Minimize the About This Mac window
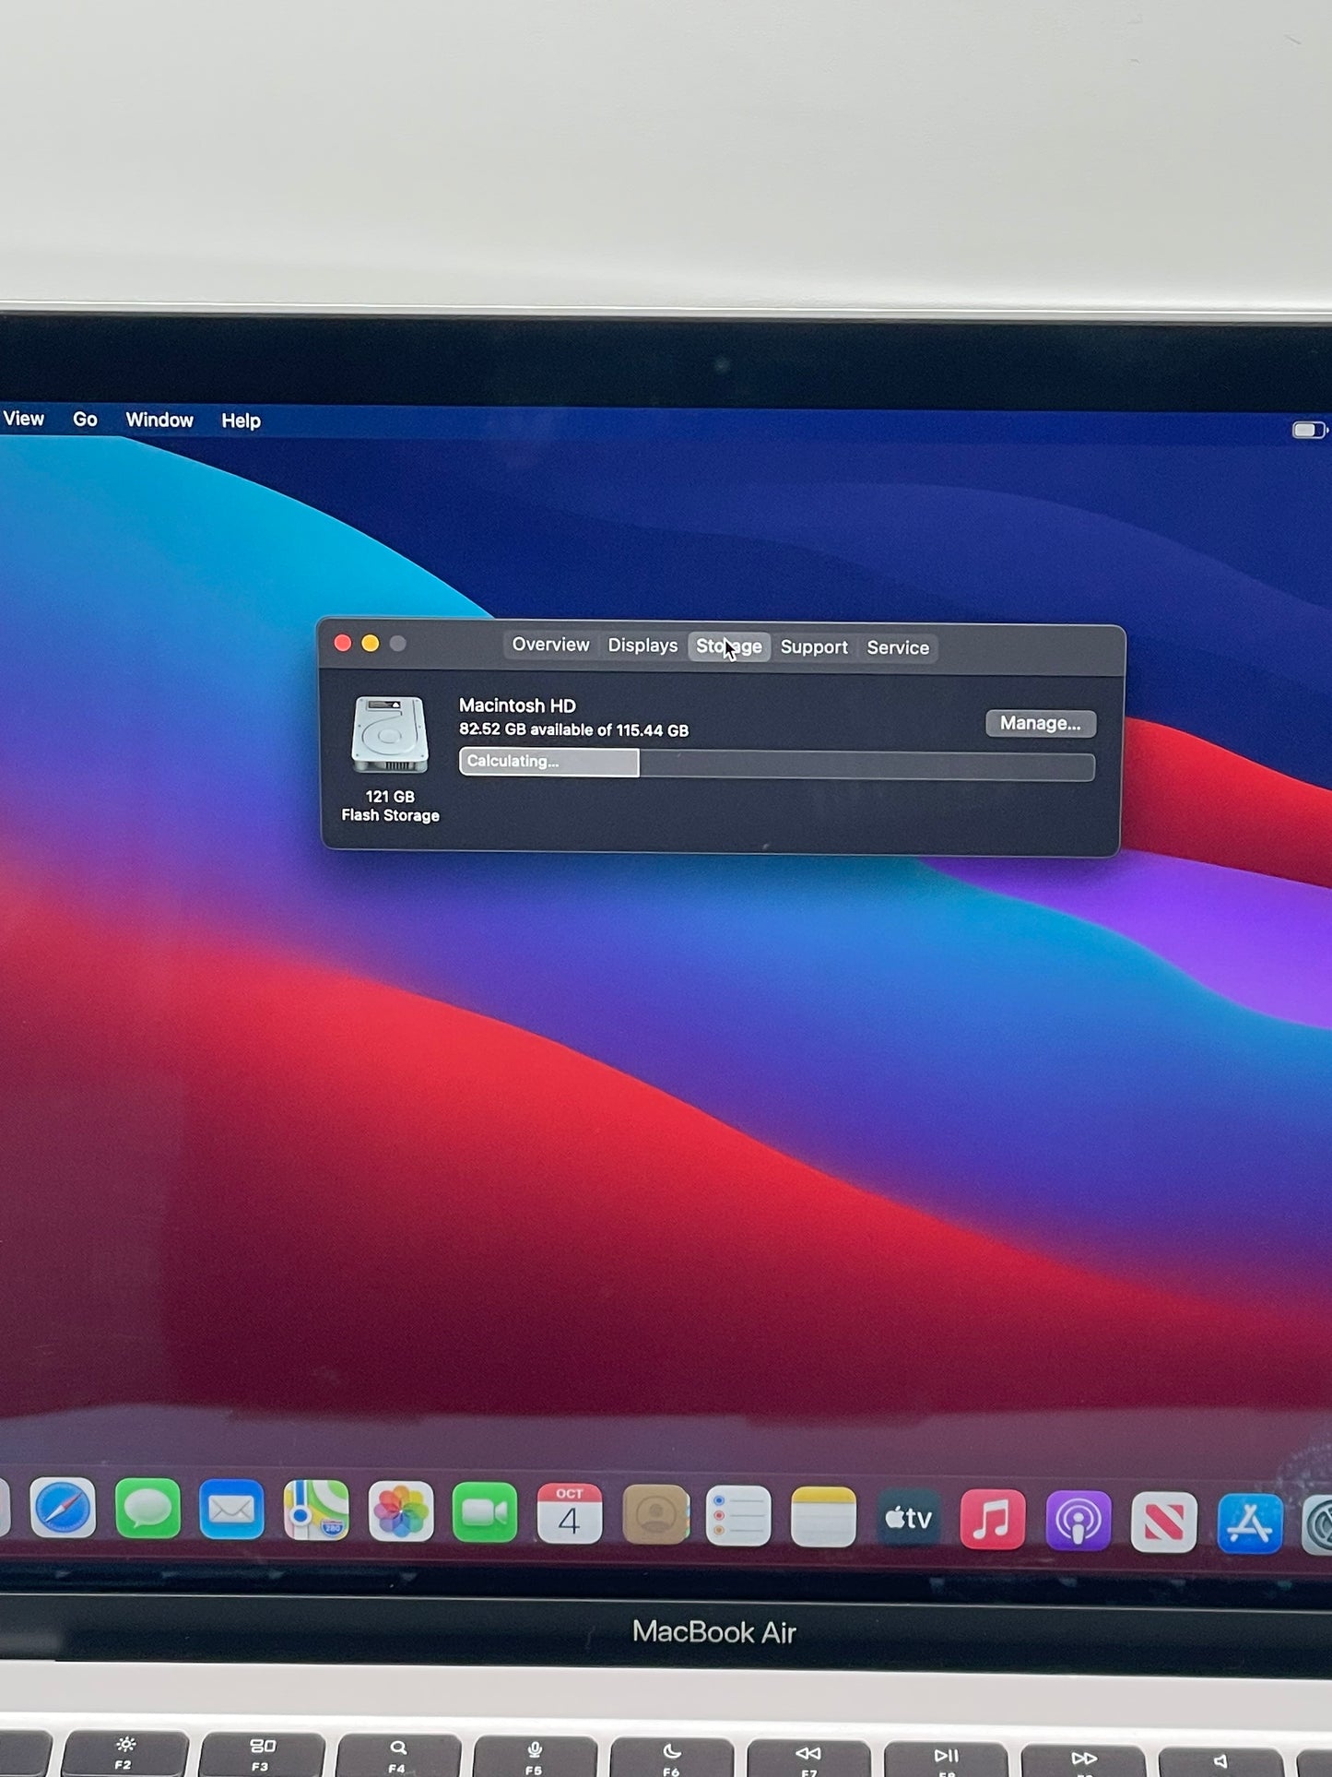 pyautogui.click(x=371, y=643)
